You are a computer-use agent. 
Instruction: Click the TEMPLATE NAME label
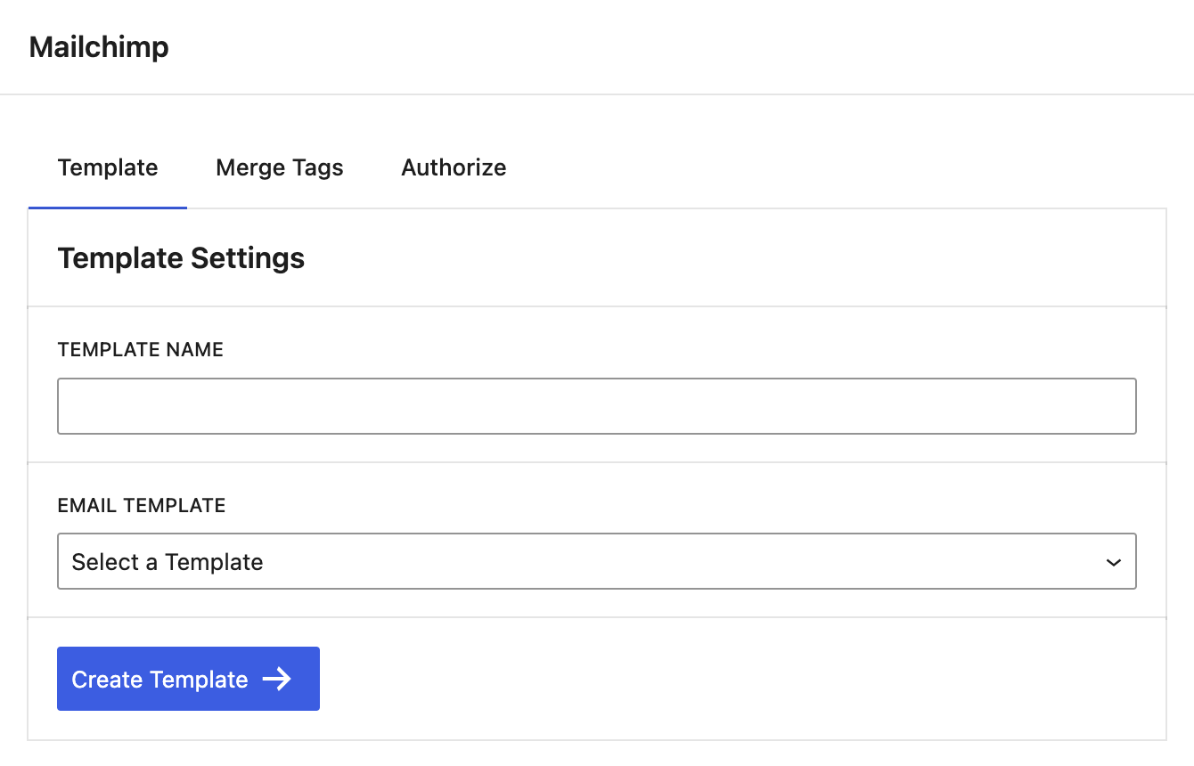[141, 350]
